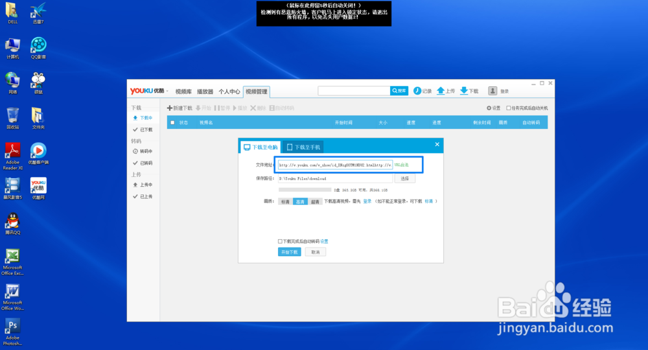Click the 开始下载 button
The image size is (648, 350).
(x=289, y=252)
